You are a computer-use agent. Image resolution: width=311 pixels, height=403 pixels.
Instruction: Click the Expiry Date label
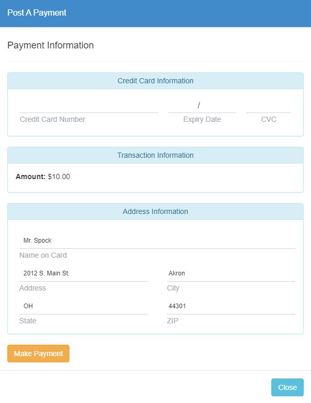[x=202, y=120]
